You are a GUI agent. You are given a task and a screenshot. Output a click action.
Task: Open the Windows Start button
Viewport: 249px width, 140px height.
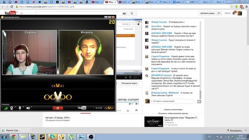(x=4, y=137)
